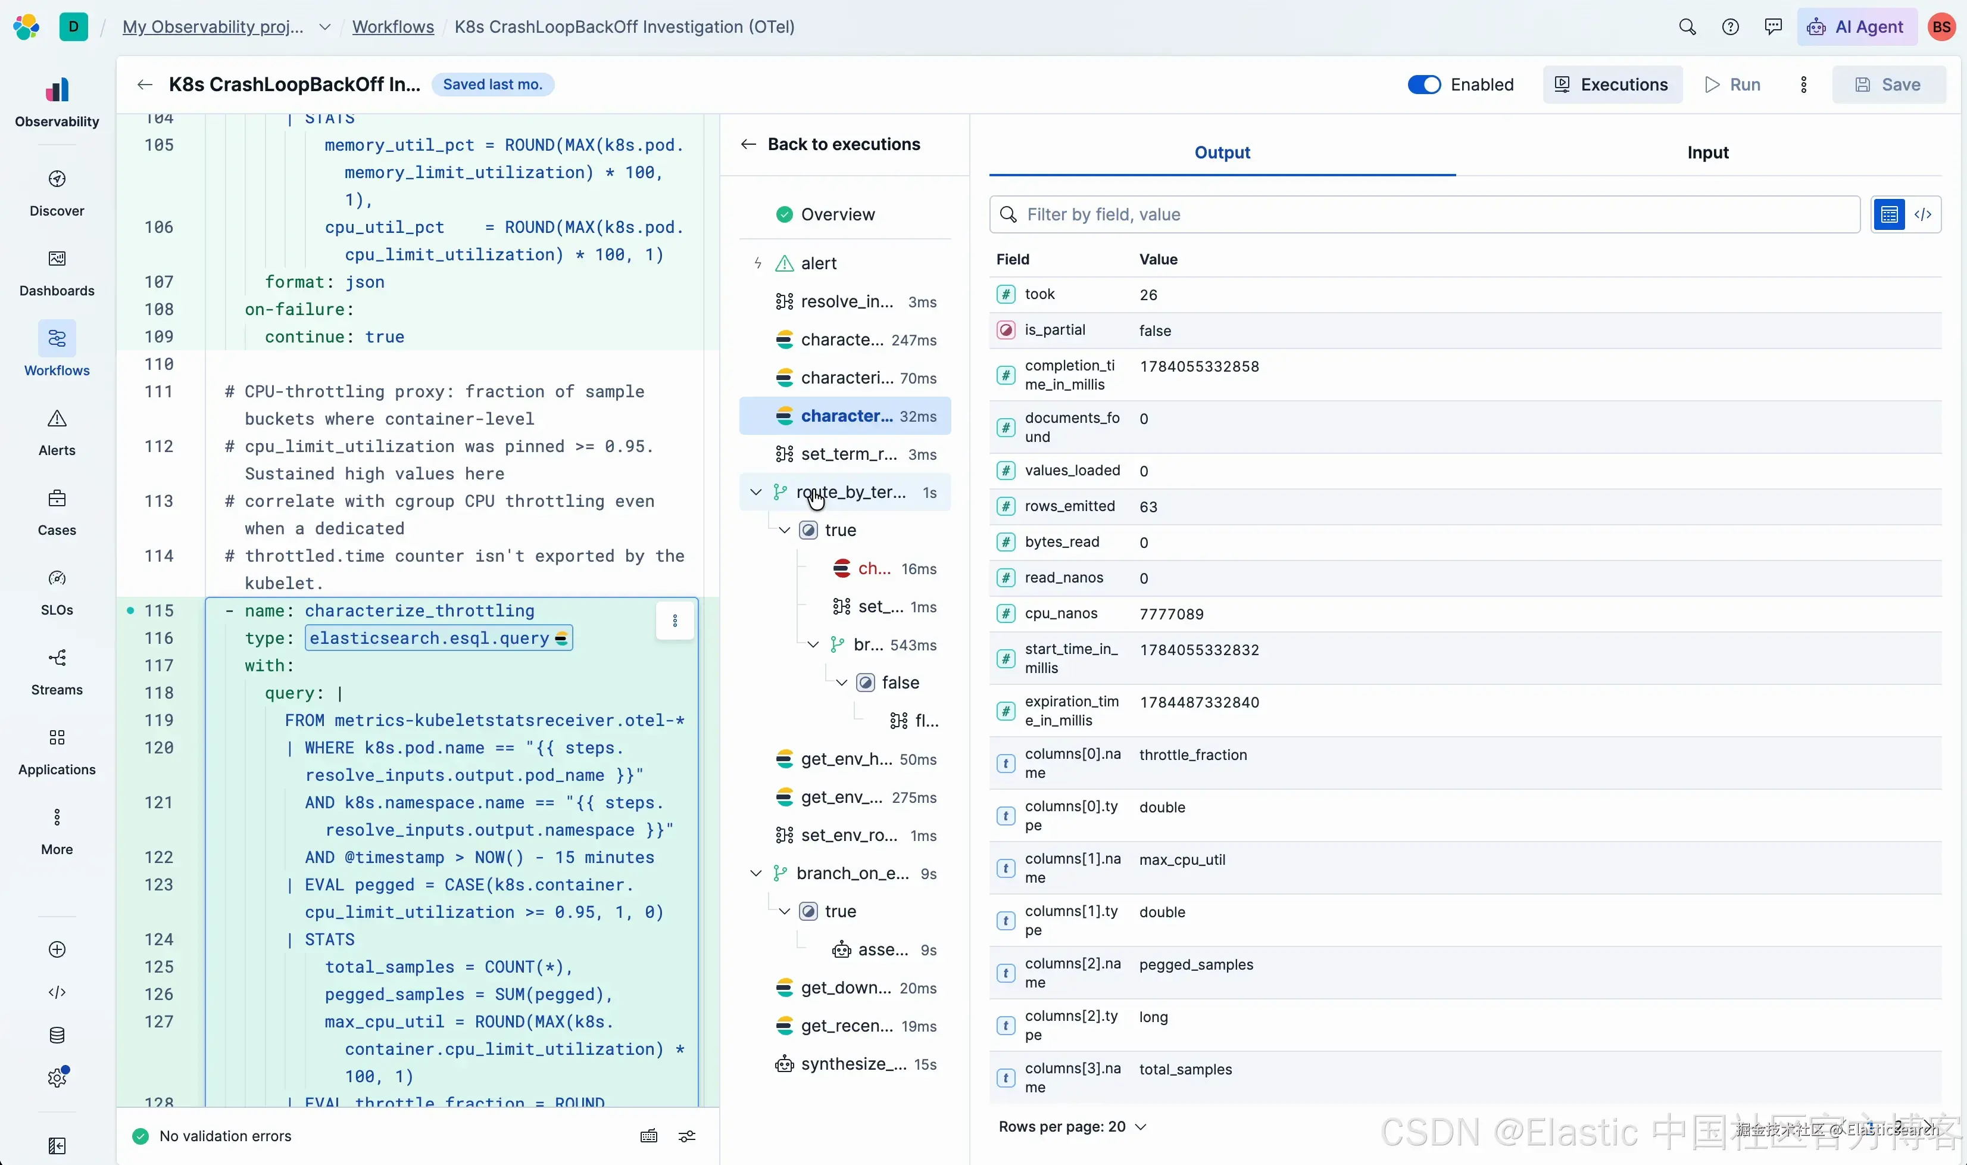Select the get_down... step, 20ms

[x=844, y=988]
